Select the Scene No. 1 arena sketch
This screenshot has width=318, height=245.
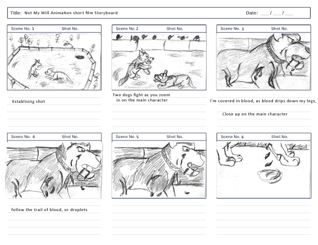click(54, 61)
